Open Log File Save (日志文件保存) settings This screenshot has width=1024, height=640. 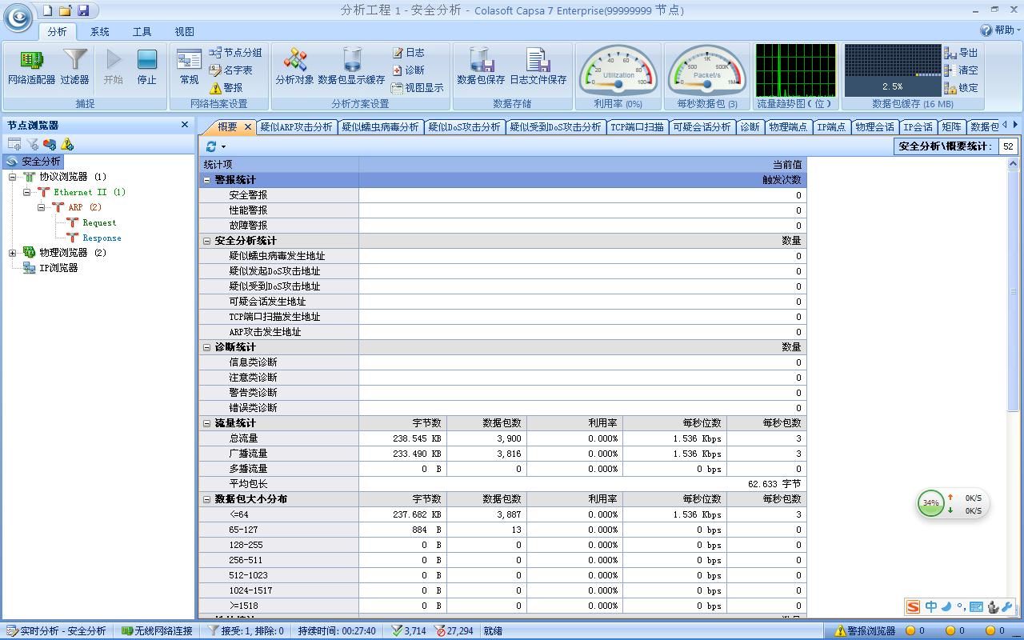pyautogui.click(x=538, y=66)
